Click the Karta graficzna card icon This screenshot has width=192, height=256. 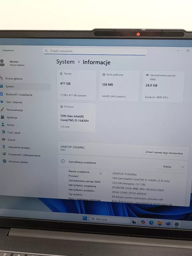click(x=104, y=75)
